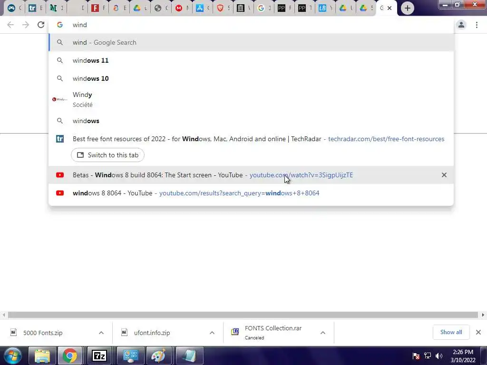Open the 'windows 8 8064 - YouTube' results suggestion
The image size is (487, 365).
(x=251, y=193)
